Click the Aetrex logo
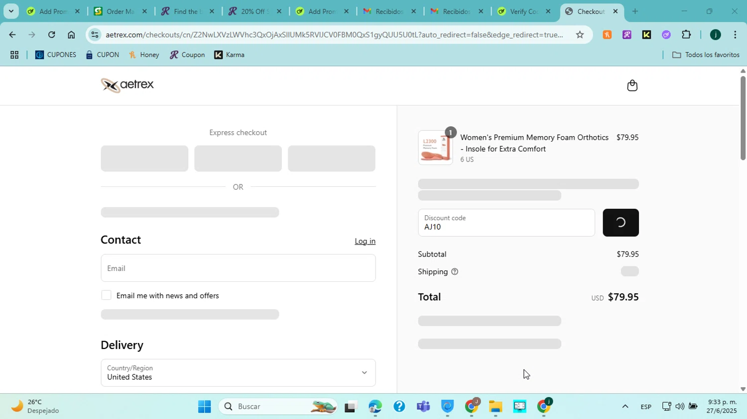 tap(127, 85)
